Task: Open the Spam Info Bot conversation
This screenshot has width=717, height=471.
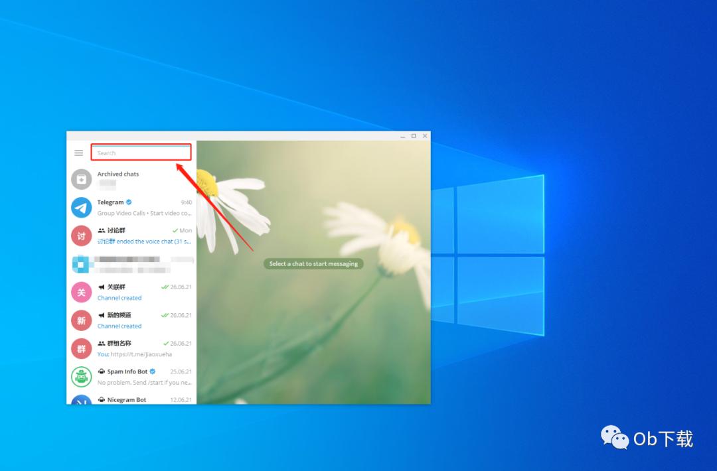Action: click(x=131, y=377)
